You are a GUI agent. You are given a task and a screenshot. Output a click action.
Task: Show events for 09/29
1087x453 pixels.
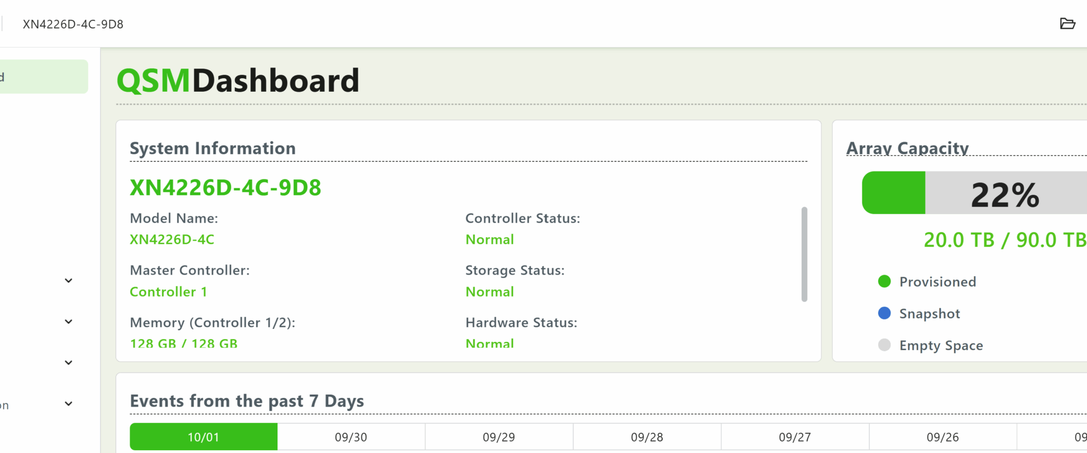tap(499, 437)
